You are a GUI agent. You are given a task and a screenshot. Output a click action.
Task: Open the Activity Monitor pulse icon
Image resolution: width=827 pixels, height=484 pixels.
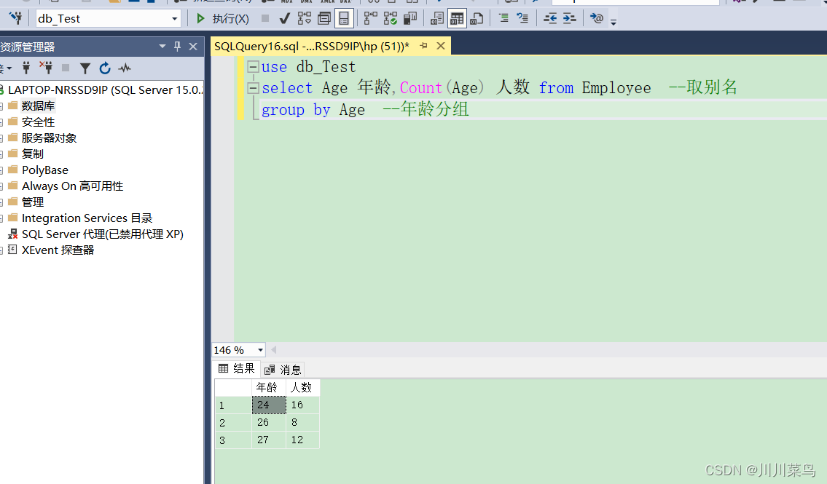125,68
